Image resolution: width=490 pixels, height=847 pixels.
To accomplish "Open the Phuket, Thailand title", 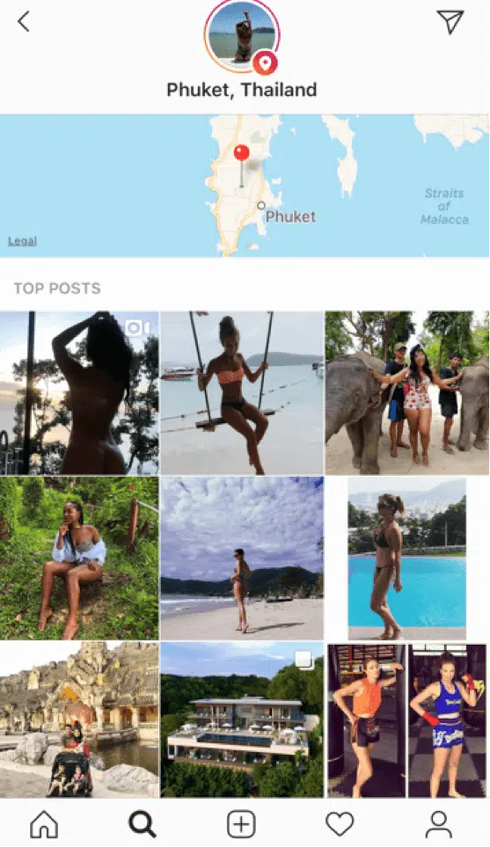I will pyautogui.click(x=242, y=89).
